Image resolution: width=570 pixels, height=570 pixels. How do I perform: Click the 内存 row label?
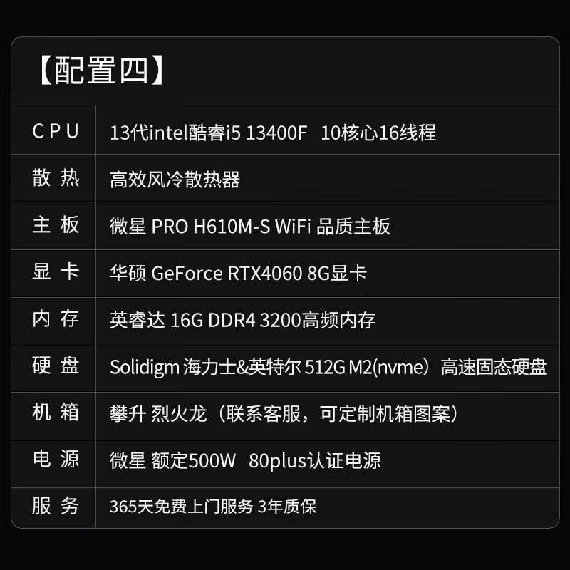pos(56,319)
